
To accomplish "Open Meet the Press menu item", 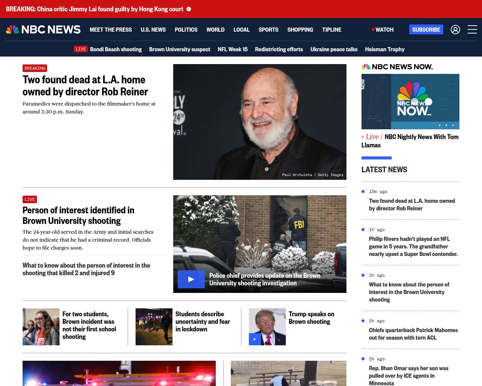I will pyautogui.click(x=111, y=29).
